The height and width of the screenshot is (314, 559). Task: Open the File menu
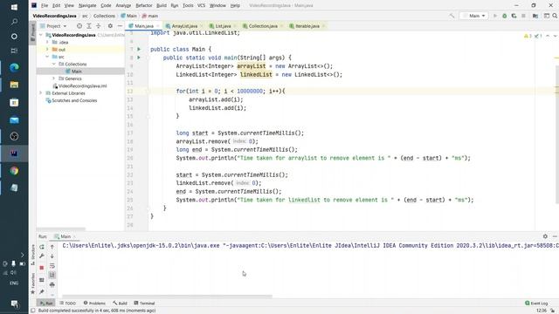coord(45,5)
